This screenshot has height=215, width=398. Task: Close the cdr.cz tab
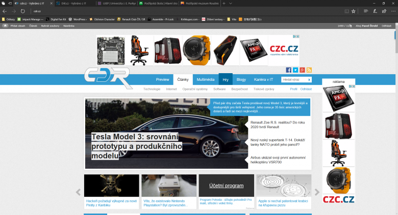click(x=51, y=3)
